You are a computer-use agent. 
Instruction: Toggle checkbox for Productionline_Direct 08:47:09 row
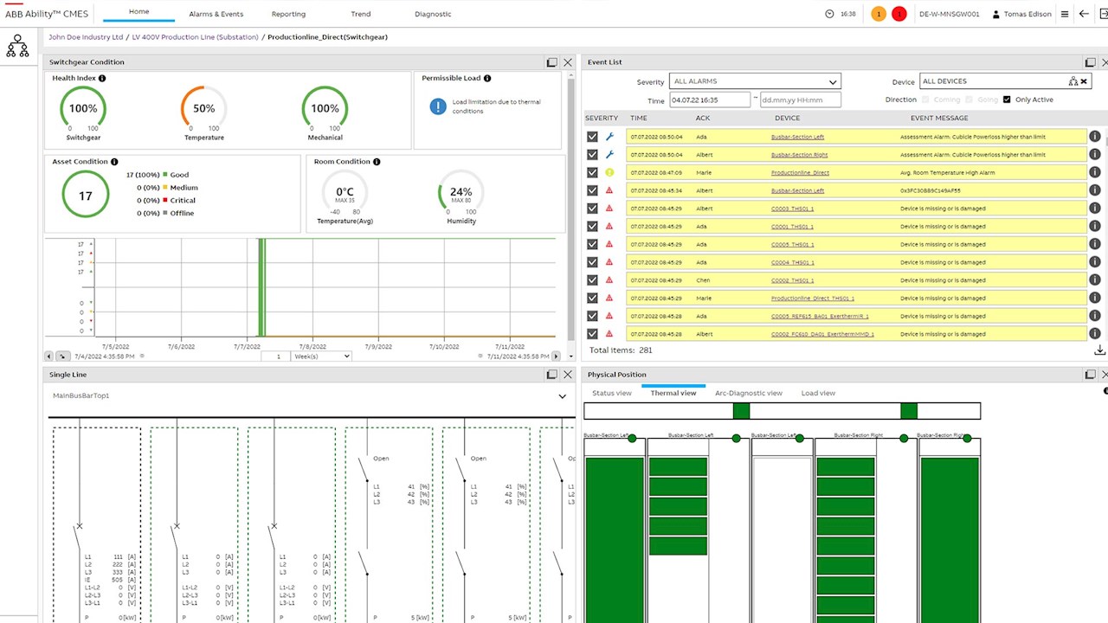tap(592, 172)
